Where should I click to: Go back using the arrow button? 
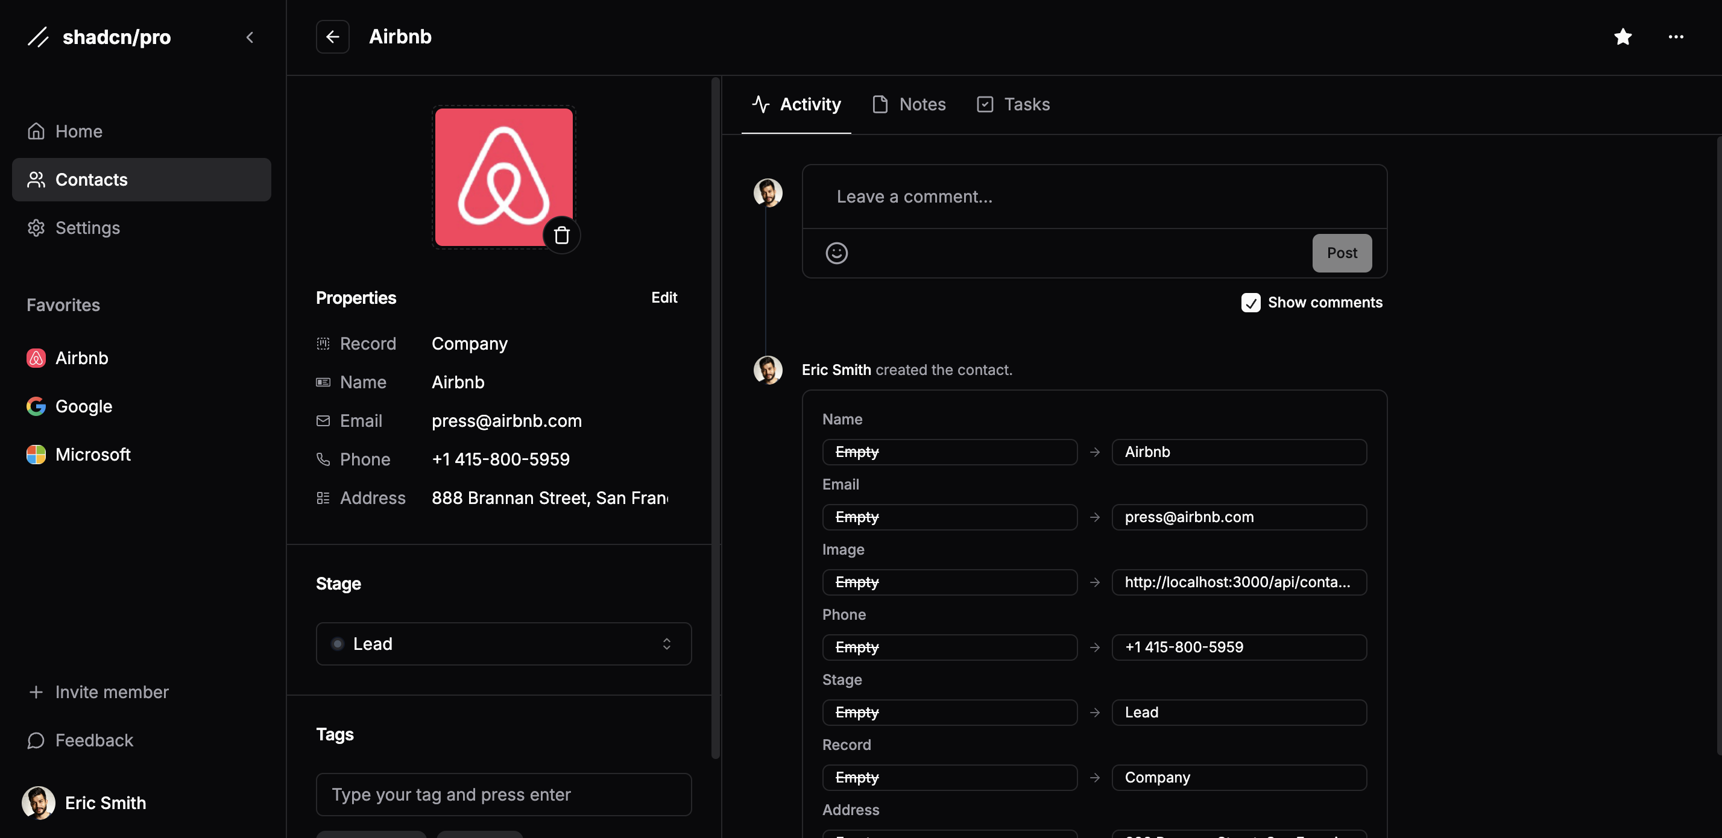(332, 37)
